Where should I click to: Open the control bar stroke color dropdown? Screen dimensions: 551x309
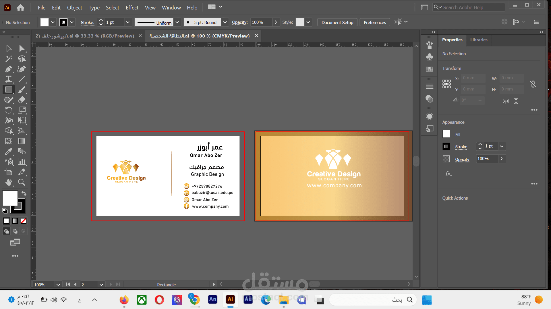point(71,22)
